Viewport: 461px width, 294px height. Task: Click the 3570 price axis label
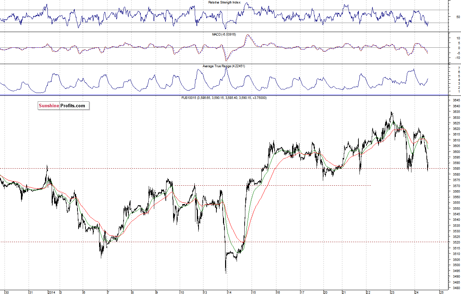[x=456, y=186]
